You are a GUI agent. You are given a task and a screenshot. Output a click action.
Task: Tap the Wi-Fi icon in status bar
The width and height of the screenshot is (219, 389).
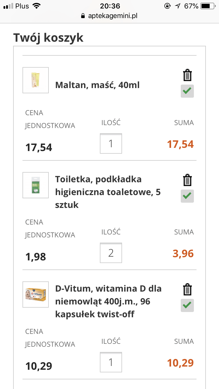tap(37, 6)
